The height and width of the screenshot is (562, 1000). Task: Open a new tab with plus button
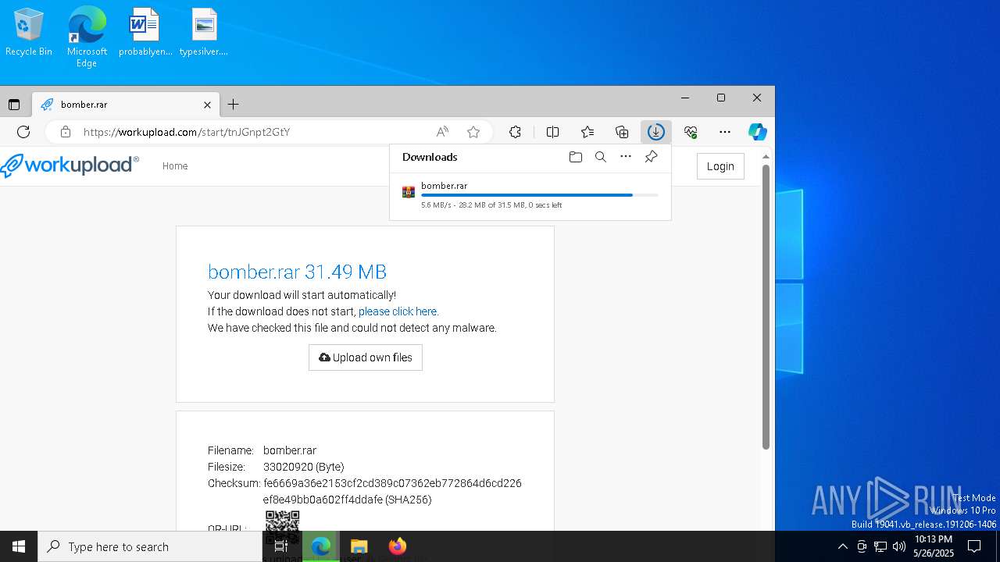click(233, 105)
